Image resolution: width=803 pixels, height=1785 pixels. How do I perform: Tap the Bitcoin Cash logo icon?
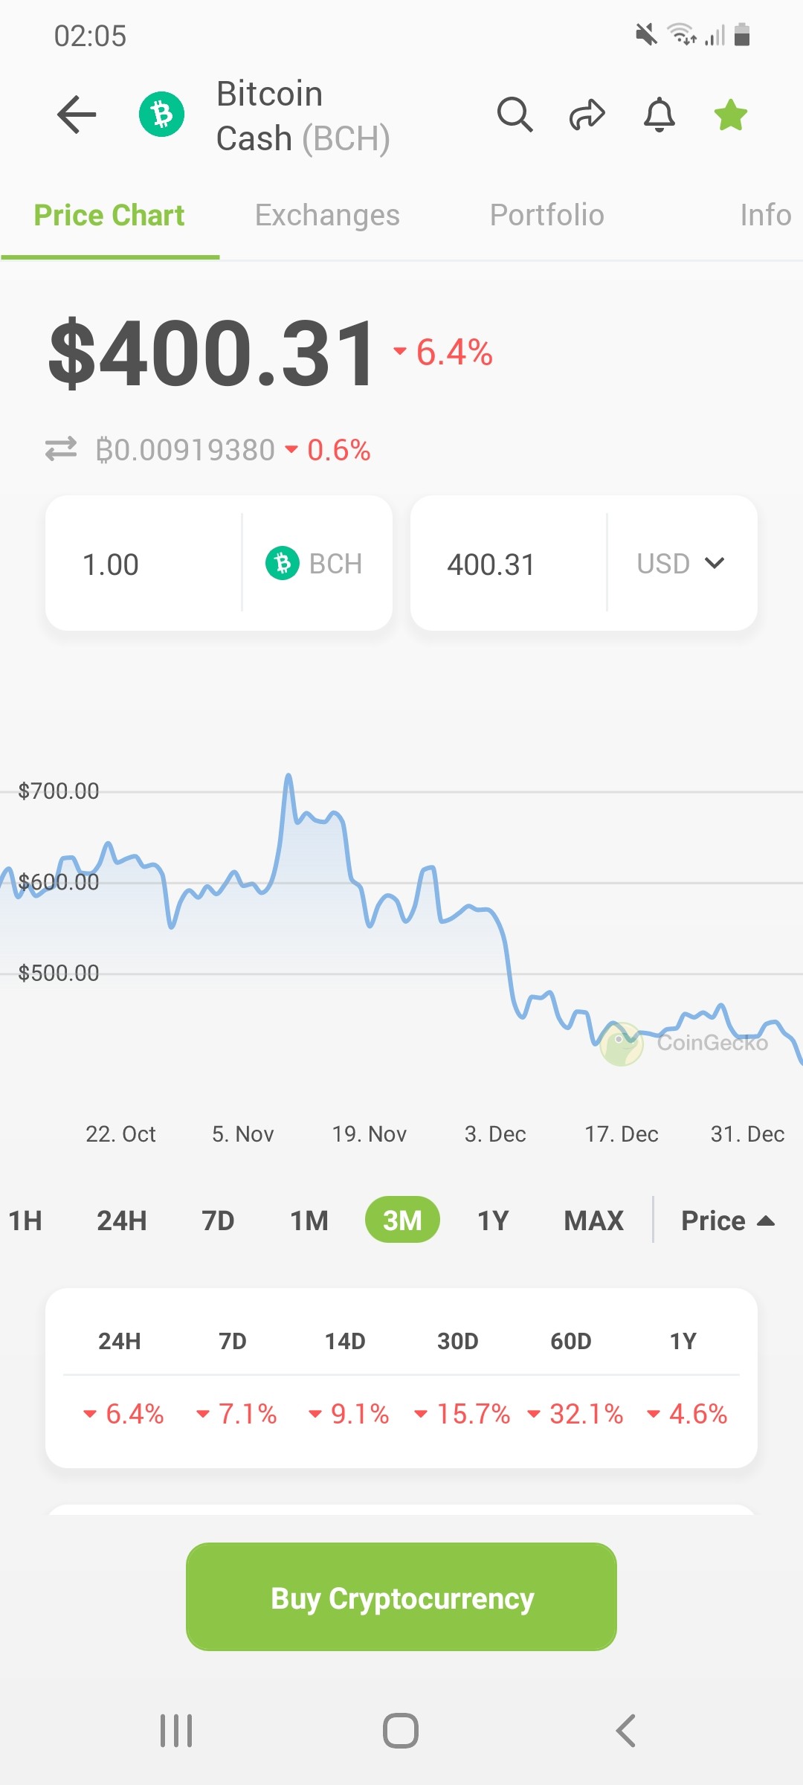pyautogui.click(x=162, y=115)
